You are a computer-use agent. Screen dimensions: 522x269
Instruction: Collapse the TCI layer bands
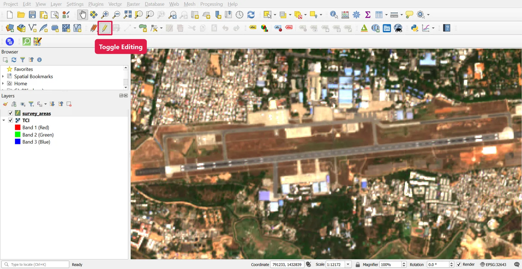[x=4, y=120]
